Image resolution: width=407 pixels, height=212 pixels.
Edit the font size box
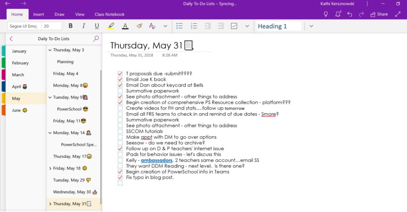[x=52, y=26]
